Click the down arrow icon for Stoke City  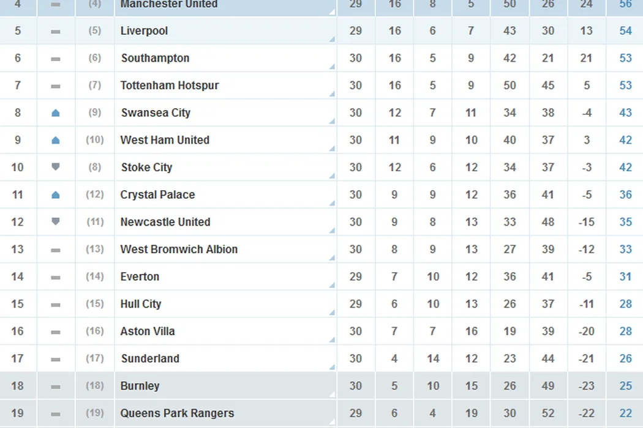[56, 167]
